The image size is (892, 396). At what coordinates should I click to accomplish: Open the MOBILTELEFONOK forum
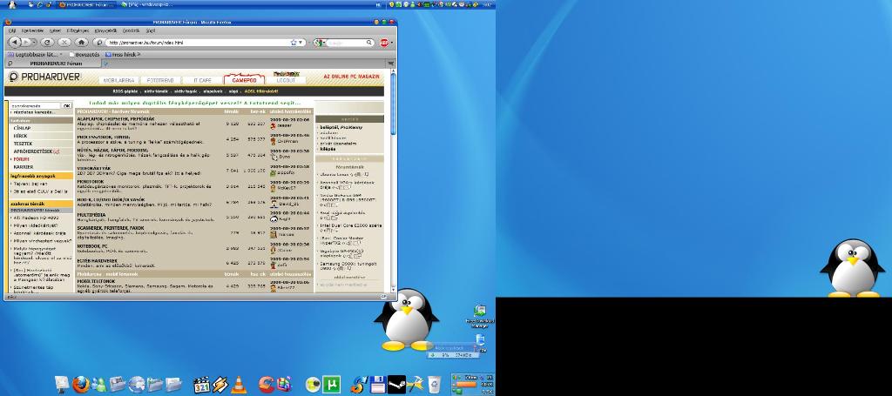click(94, 281)
